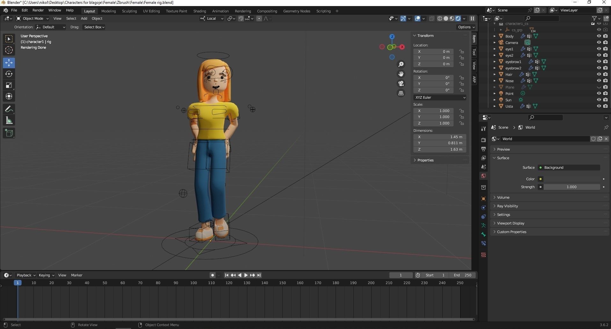Select the Measure tool
This screenshot has height=329, width=611.
pos(9,120)
